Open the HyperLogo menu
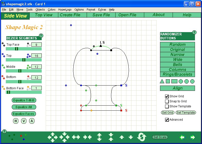202x144 pixels. tap(65, 10)
